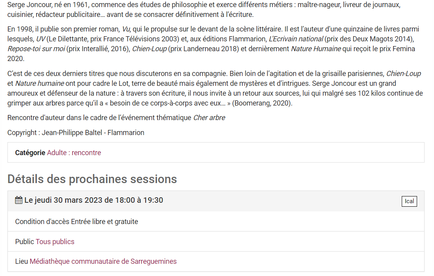The height and width of the screenshot is (276, 434).
Task: Click the 'Lieu' label before the Médiathèque link
Action: click(22, 261)
